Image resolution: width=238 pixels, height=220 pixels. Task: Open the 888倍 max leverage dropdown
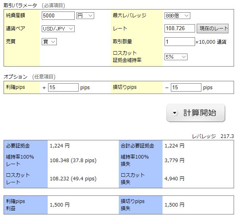point(177,15)
